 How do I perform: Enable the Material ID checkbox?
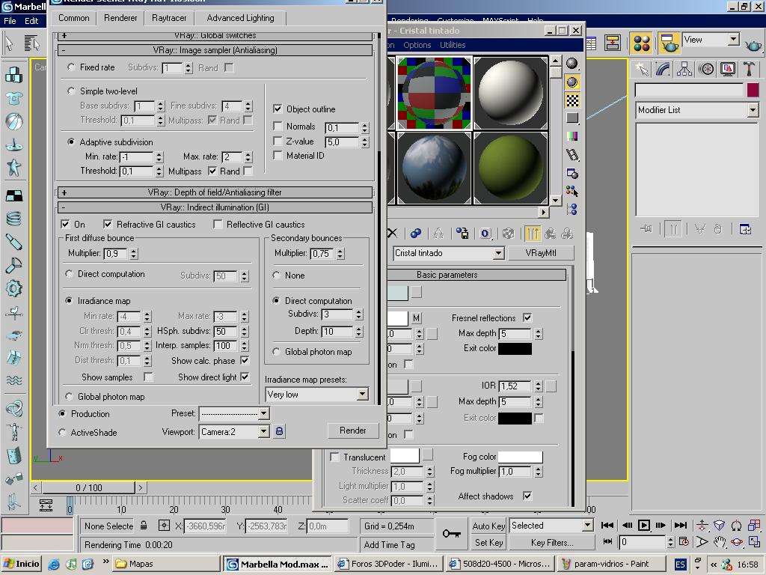tap(278, 156)
